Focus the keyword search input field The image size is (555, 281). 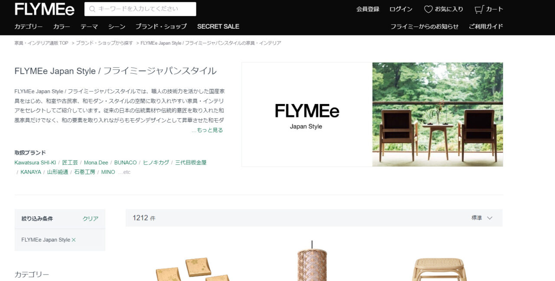[140, 9]
